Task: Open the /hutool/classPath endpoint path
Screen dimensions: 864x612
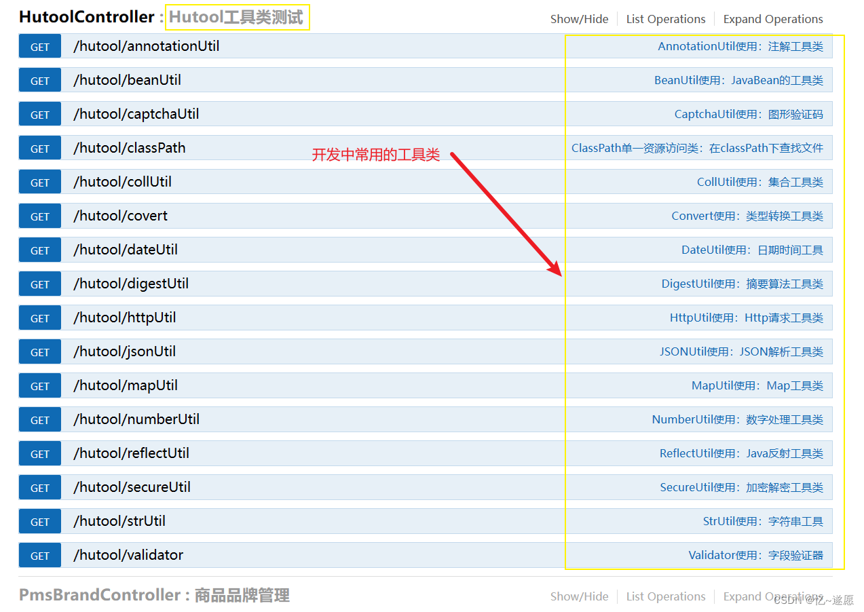Action: click(129, 148)
